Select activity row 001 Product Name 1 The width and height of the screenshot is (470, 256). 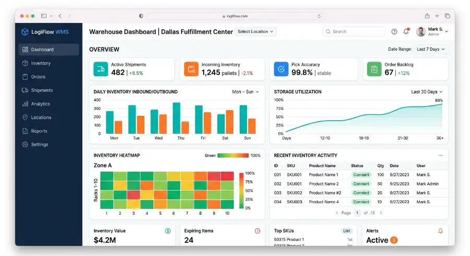coord(359,175)
